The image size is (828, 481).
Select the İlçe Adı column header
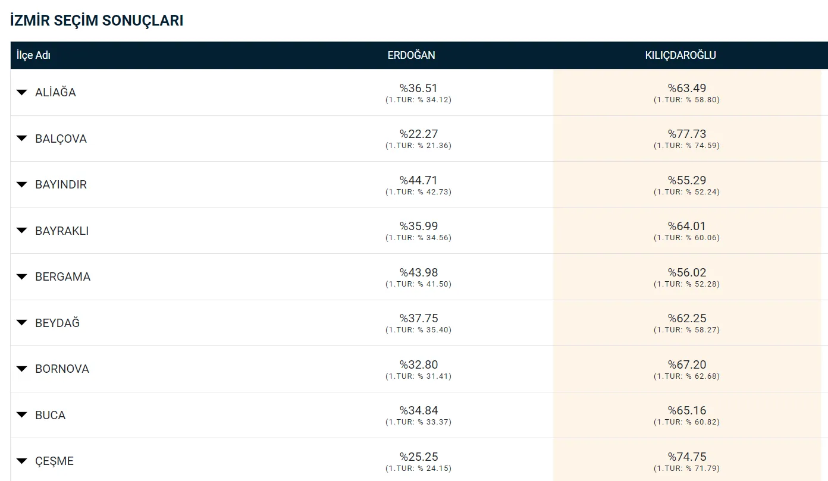[33, 55]
